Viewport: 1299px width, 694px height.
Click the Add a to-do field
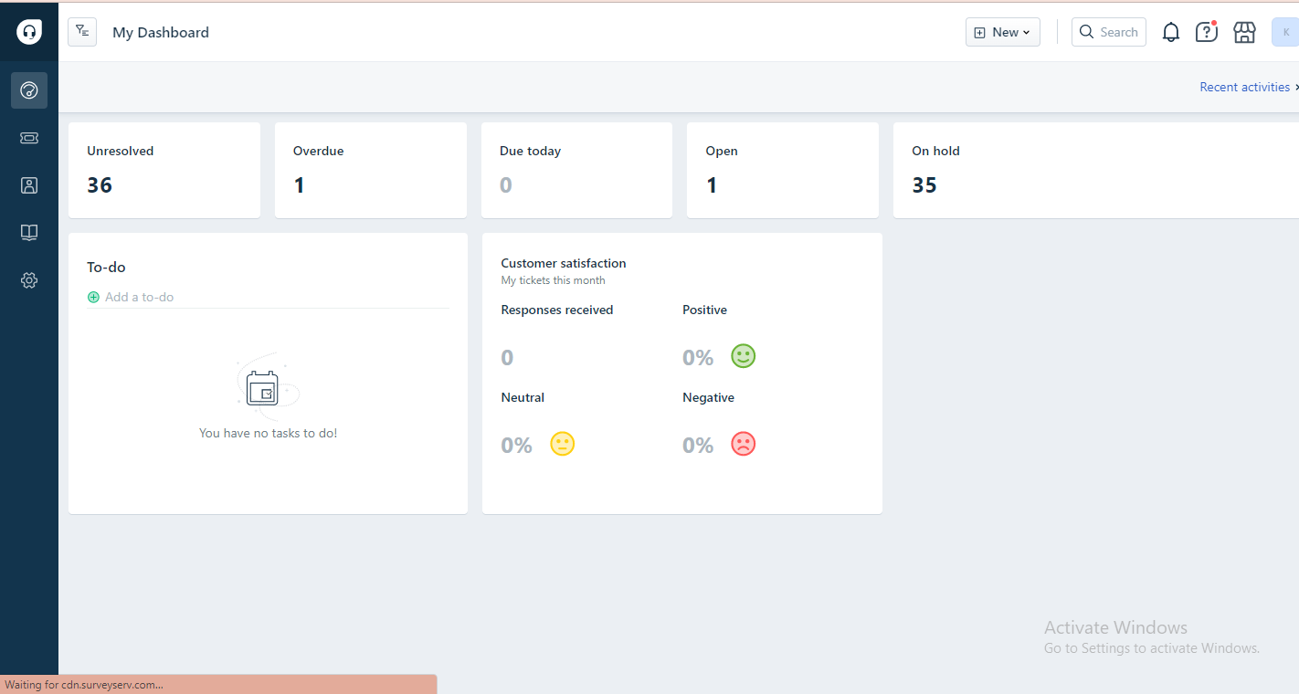[268, 297]
